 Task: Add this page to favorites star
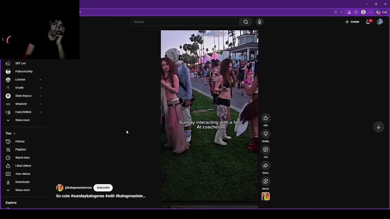[x=342, y=12]
